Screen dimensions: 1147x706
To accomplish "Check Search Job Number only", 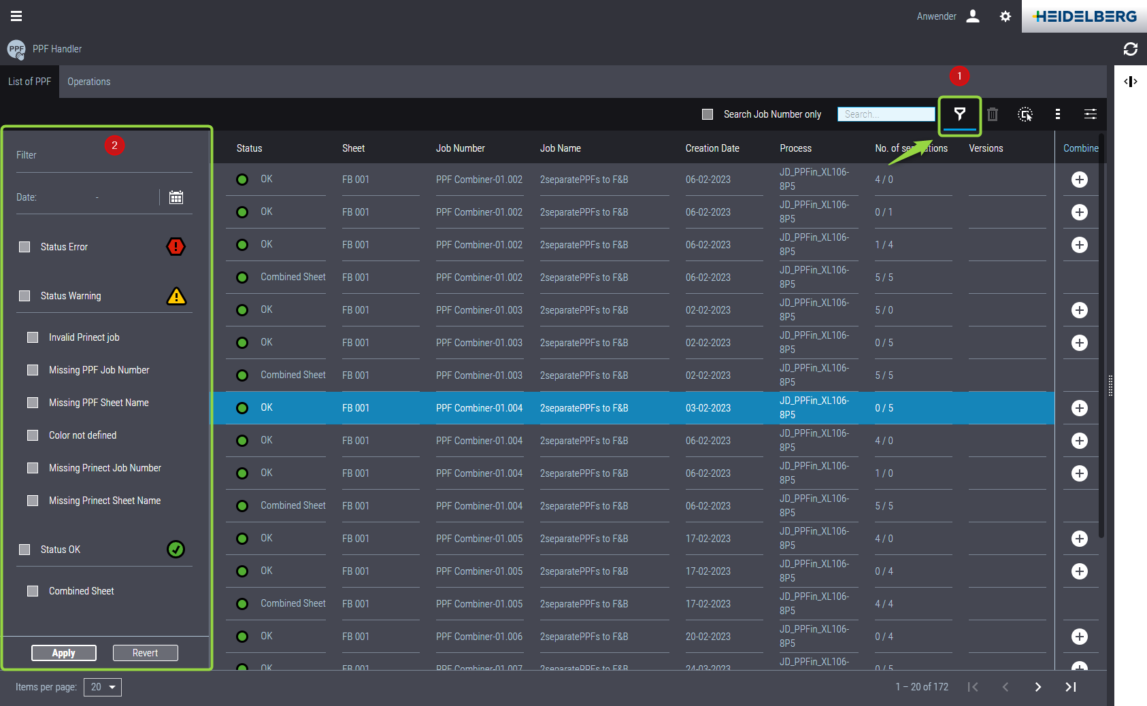I will point(708,114).
